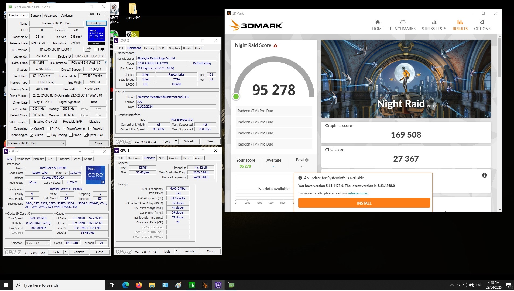Toggle the CUDA checkbox
The width and height of the screenshot is (514, 291).
pyautogui.click(x=49, y=129)
